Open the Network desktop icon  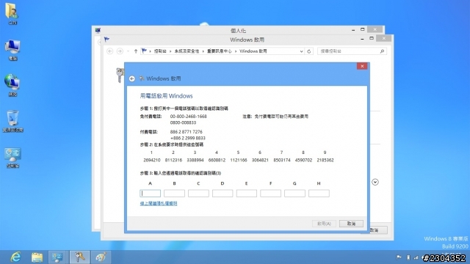coord(12,85)
